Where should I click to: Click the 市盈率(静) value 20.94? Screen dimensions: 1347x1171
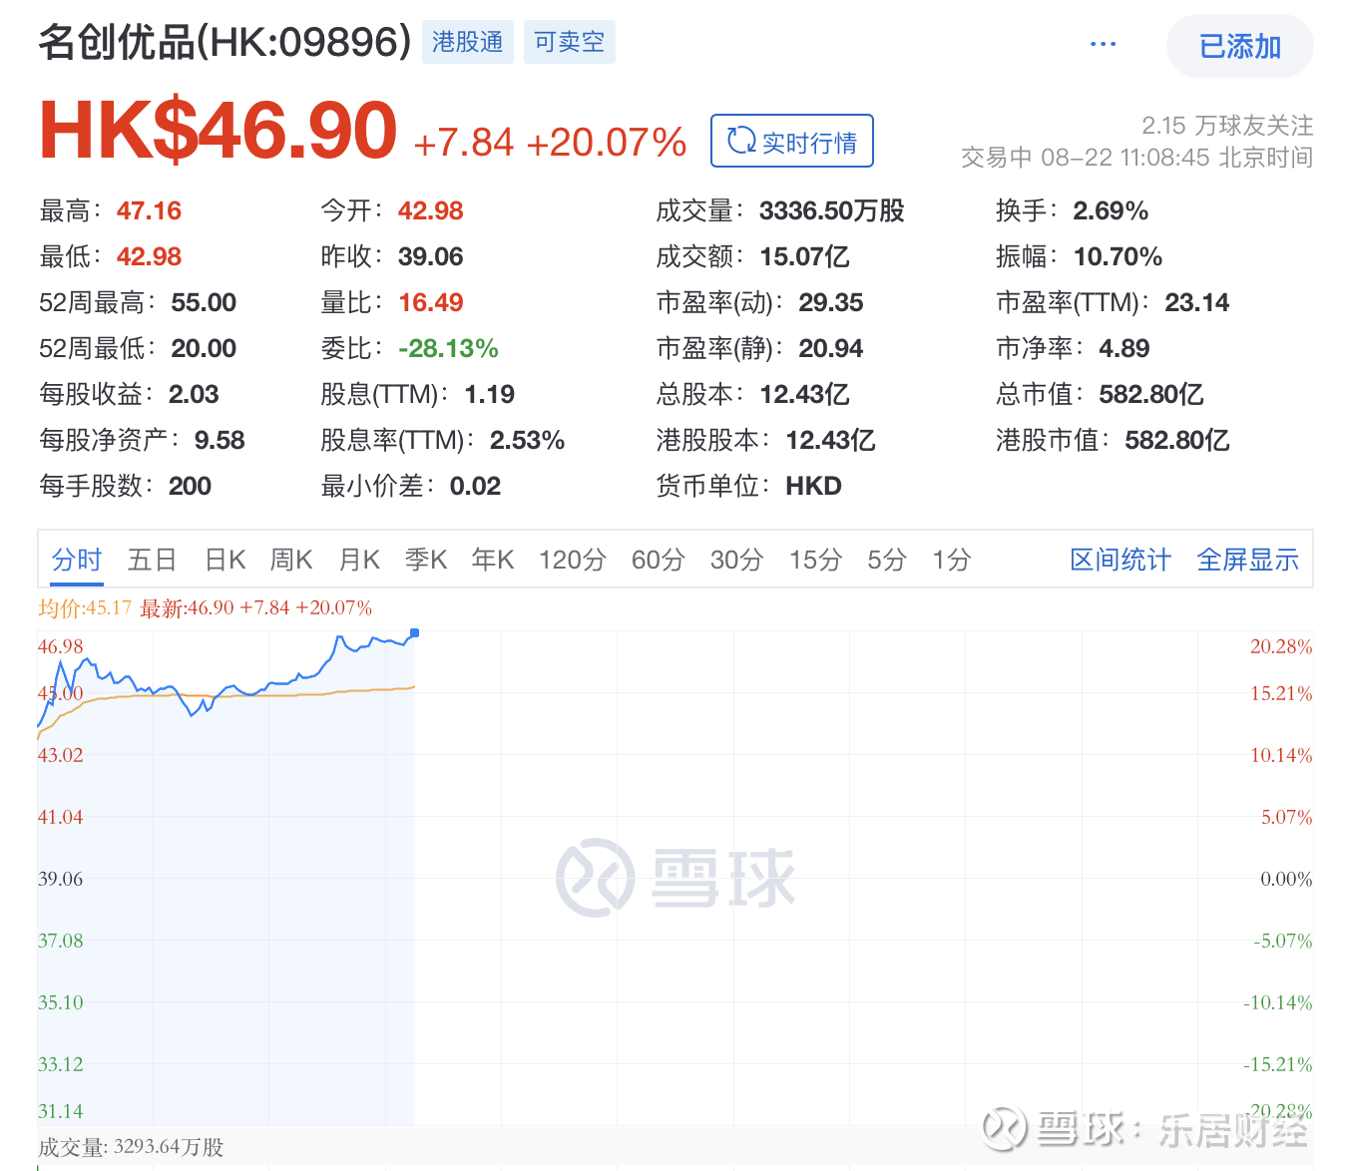[x=831, y=348]
